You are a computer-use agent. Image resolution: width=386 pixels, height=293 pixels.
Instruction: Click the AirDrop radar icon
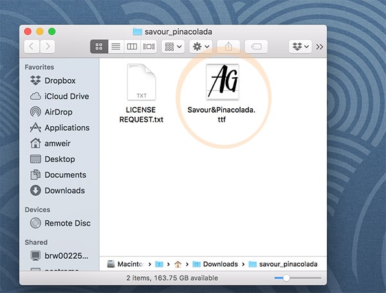coord(35,112)
